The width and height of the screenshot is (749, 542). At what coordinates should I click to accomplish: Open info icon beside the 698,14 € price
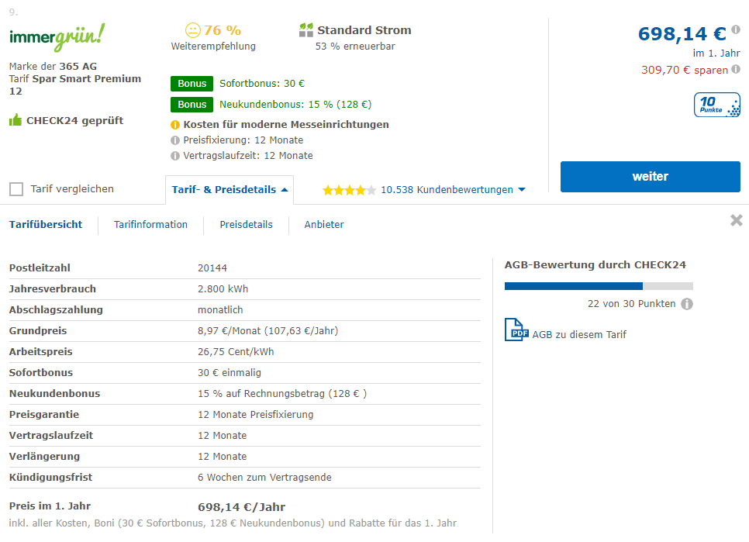click(x=736, y=29)
